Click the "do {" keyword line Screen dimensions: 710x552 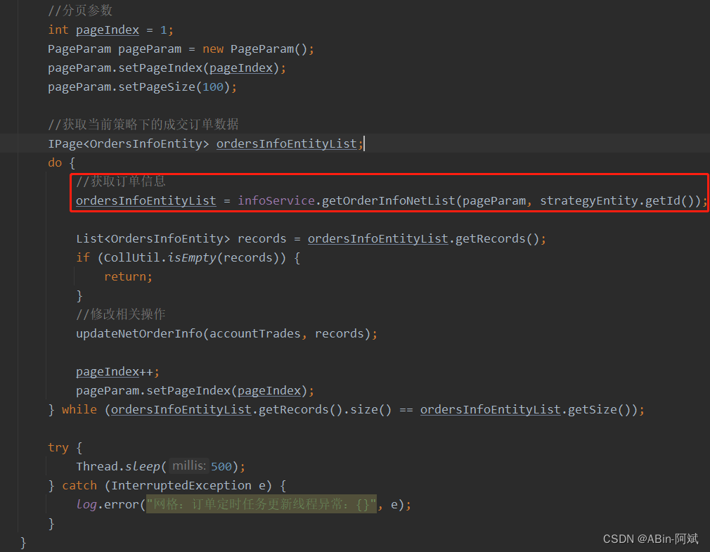pos(62,162)
